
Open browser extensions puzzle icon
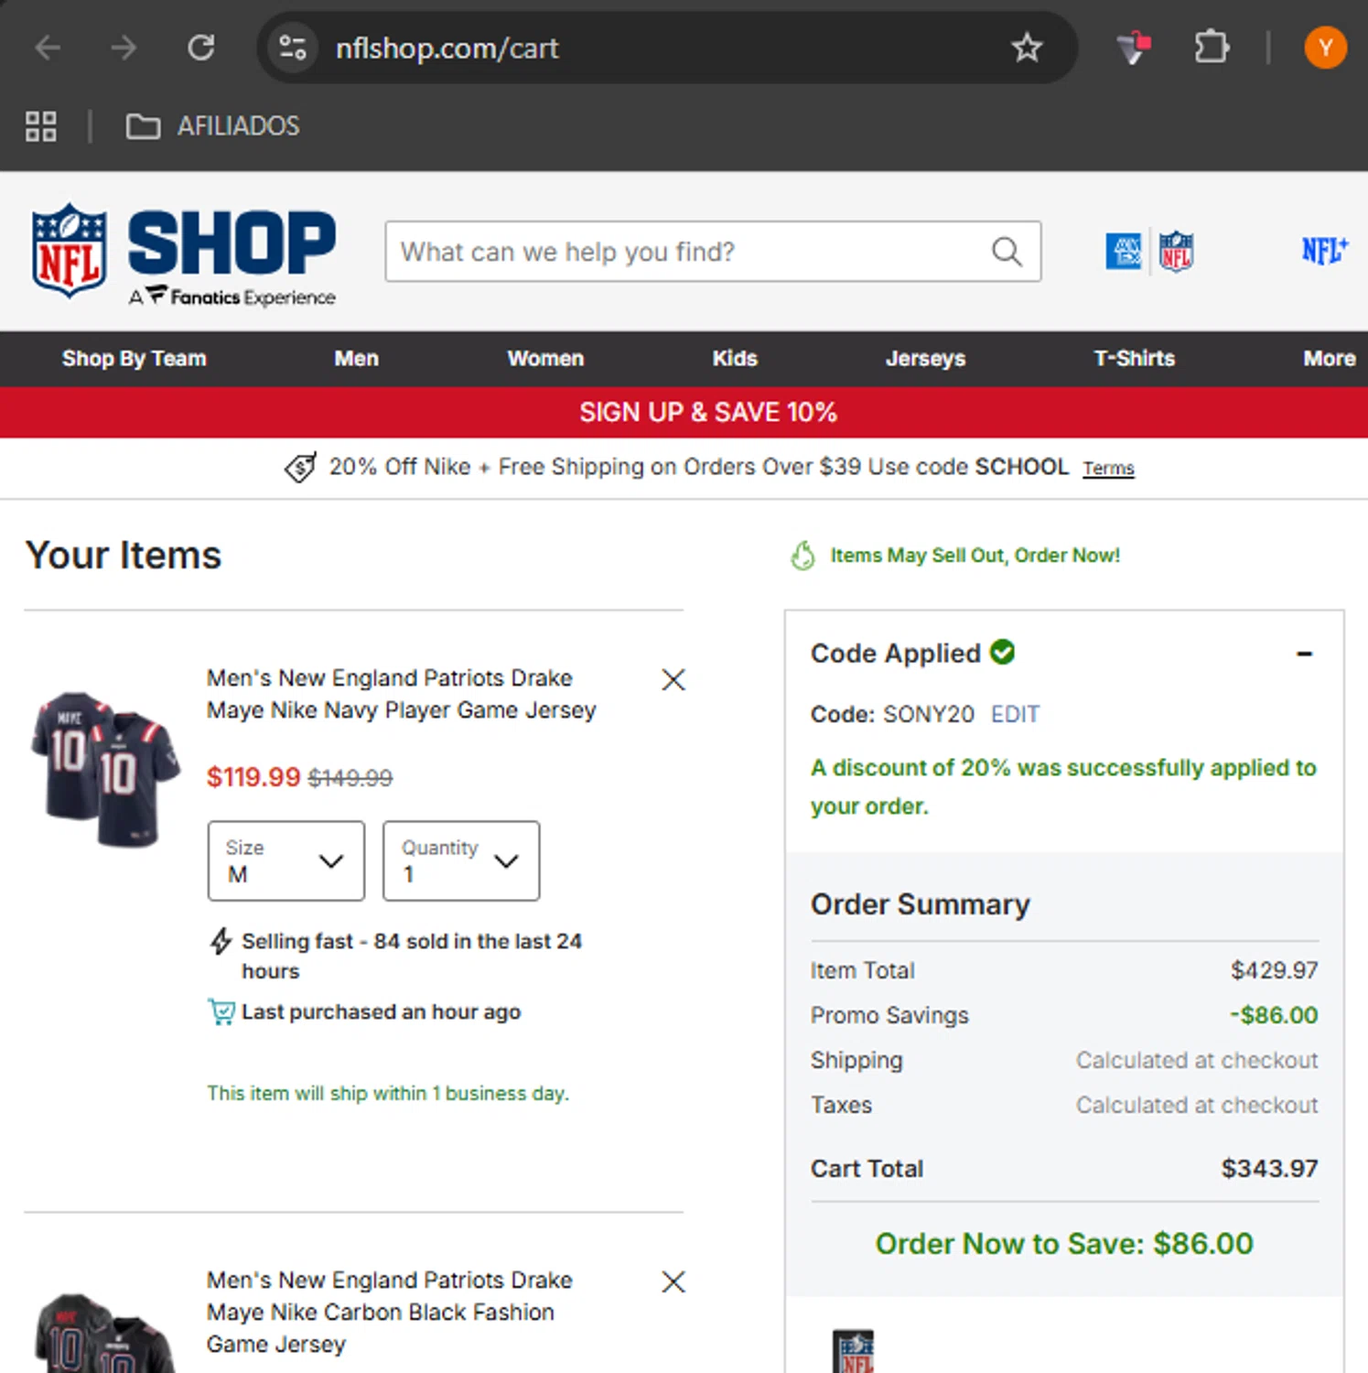(x=1212, y=48)
